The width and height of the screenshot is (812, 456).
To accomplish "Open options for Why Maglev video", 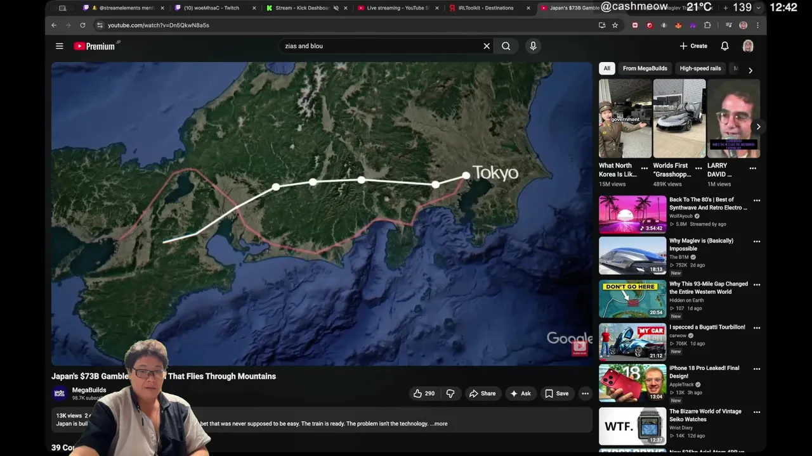I will 756,241.
